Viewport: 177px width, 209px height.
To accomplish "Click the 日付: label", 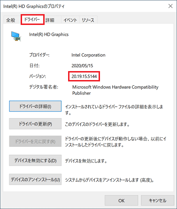I will (34, 65).
